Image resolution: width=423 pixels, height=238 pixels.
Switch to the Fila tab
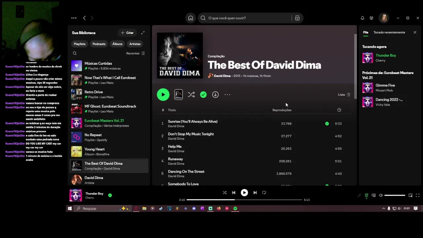(365, 32)
